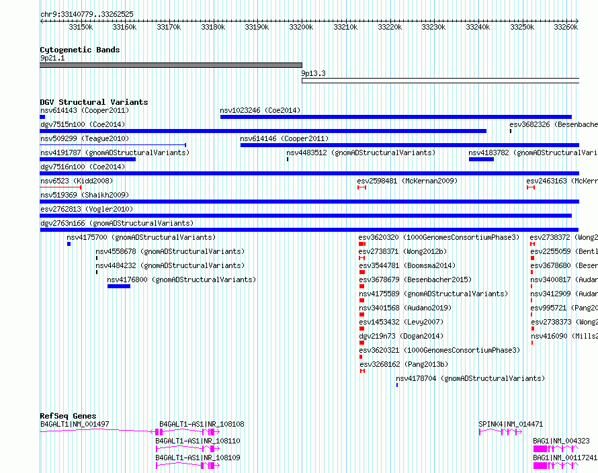This screenshot has height=473, width=598.
Task: Open variant esv3620321 (1000GenomesConsortiumPhase3)
Action: coord(439,350)
